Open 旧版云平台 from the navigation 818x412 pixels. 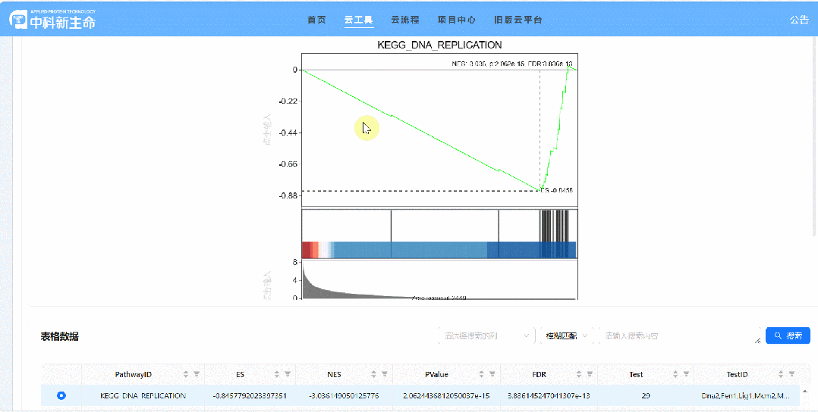pyautogui.click(x=518, y=20)
